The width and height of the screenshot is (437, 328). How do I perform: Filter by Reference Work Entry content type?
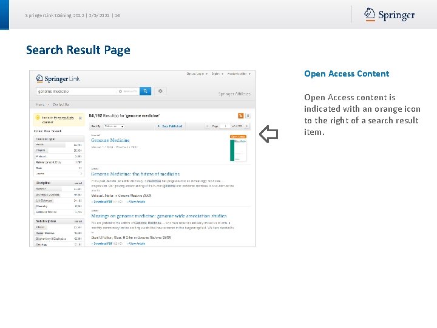pos(59,162)
